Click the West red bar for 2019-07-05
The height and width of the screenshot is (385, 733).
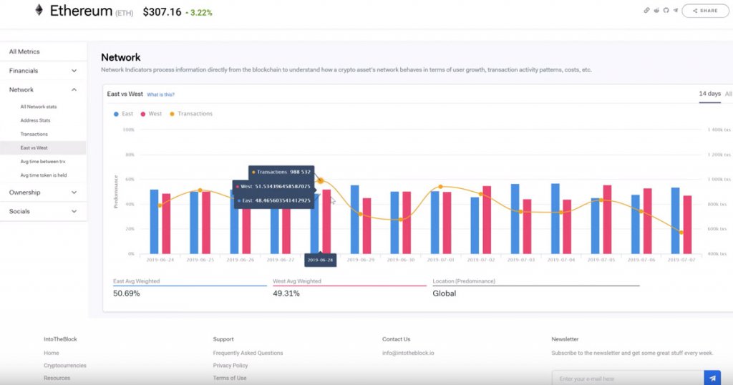[x=607, y=219]
